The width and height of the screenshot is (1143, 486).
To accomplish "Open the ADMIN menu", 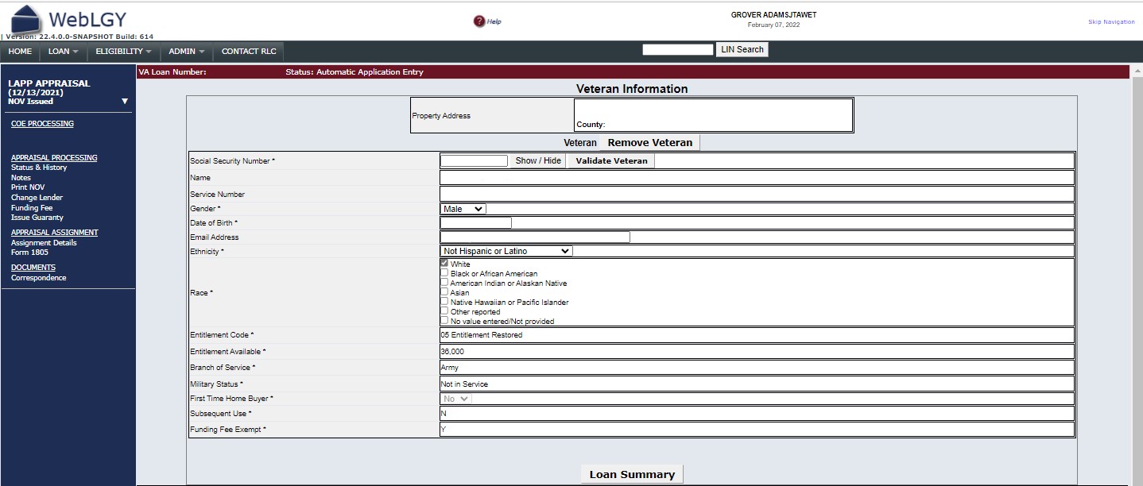I will pyautogui.click(x=187, y=52).
